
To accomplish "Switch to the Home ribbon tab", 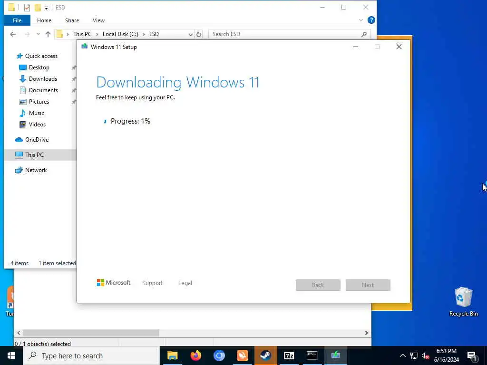I will [x=44, y=20].
